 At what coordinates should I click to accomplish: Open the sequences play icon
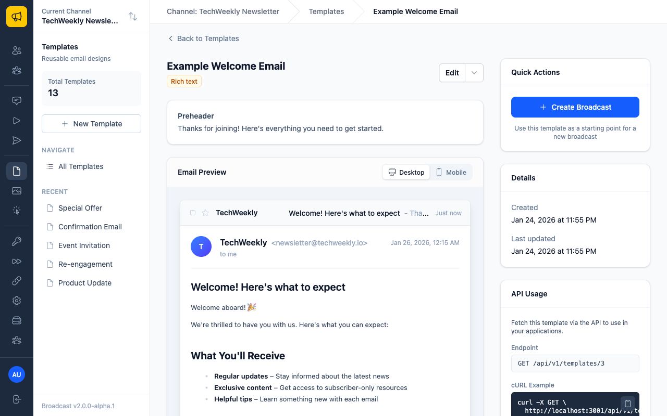(17, 120)
